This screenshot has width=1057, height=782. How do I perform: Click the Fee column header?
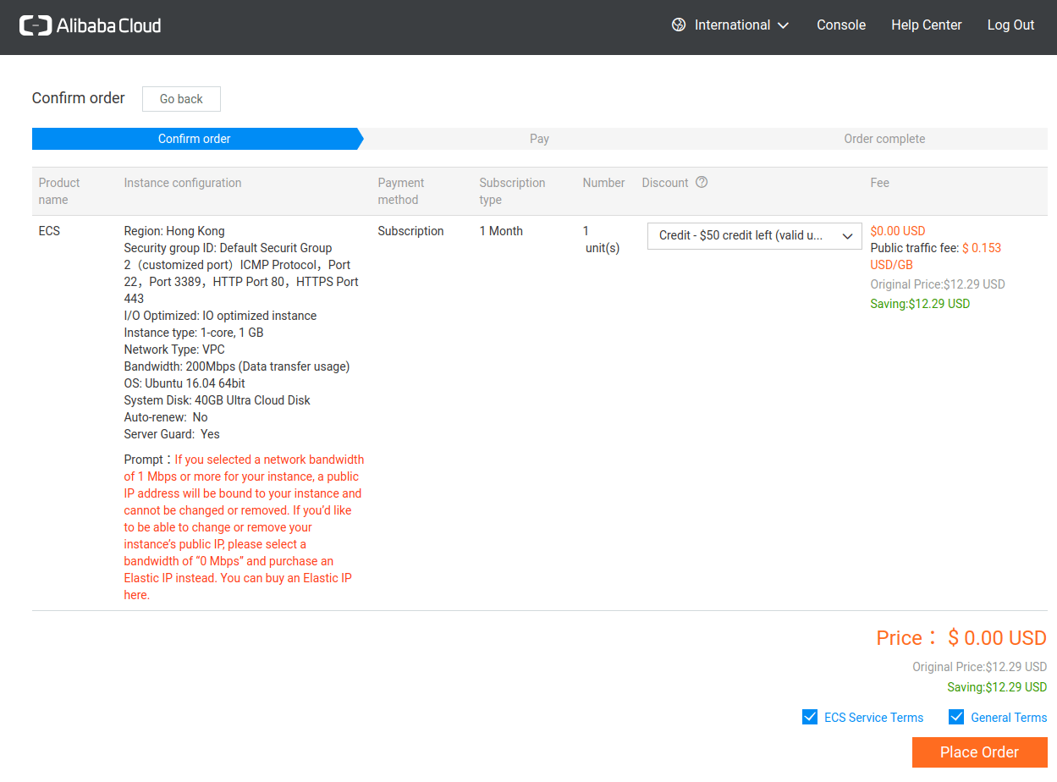[880, 183]
